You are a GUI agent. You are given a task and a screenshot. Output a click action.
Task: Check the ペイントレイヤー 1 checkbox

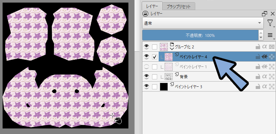pyautogui.click(x=155, y=67)
